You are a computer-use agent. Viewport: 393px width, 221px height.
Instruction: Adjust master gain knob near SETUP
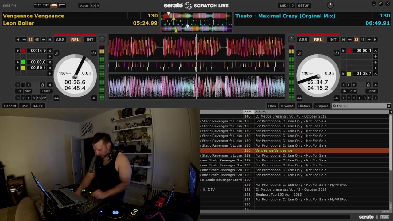coord(330,5)
